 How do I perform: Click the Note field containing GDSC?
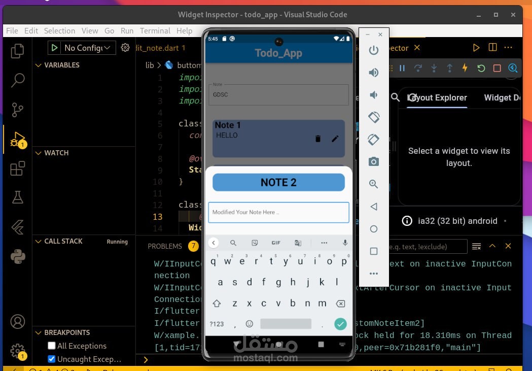(x=278, y=95)
